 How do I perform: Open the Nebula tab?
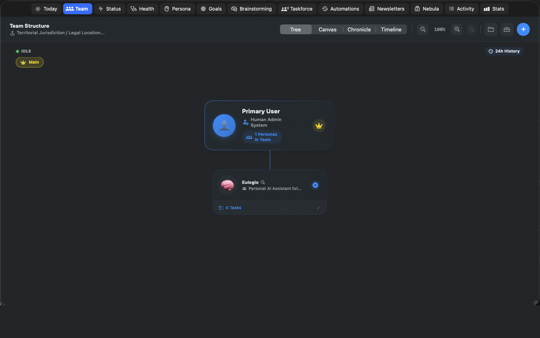[427, 9]
